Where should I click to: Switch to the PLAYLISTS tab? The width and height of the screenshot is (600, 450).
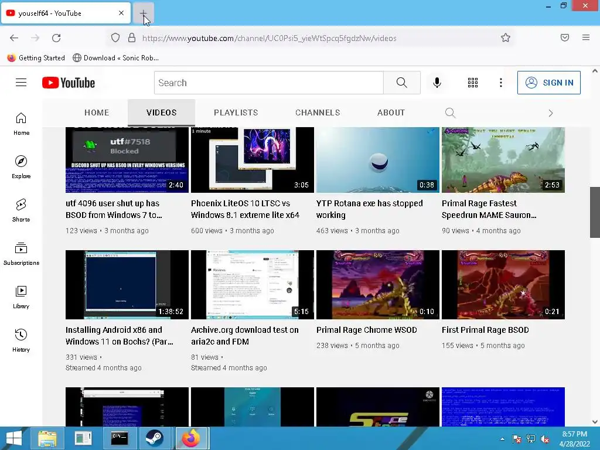[236, 112]
